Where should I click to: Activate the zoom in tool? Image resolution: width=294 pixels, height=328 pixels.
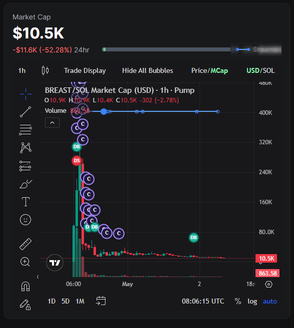click(25, 262)
